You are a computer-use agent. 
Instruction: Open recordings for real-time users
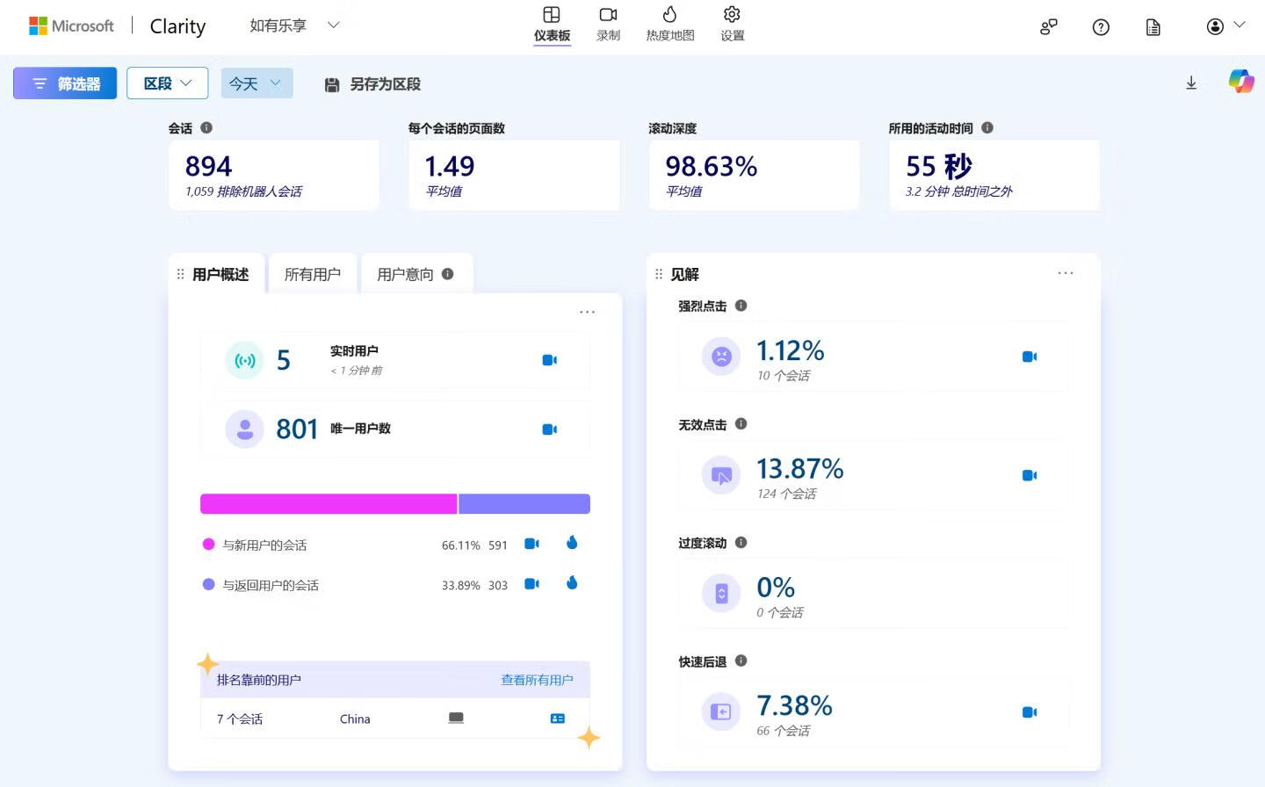(x=550, y=360)
